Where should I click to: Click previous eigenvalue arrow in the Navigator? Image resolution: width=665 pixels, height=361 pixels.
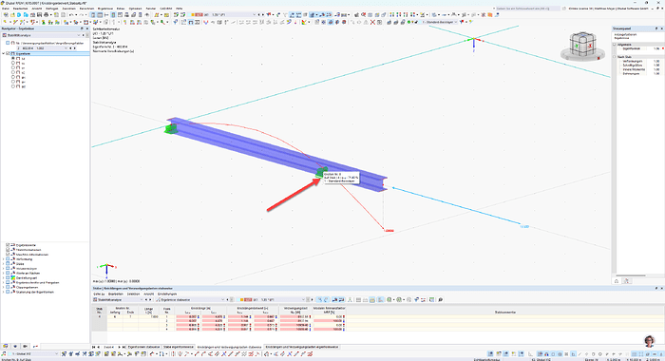70,48
